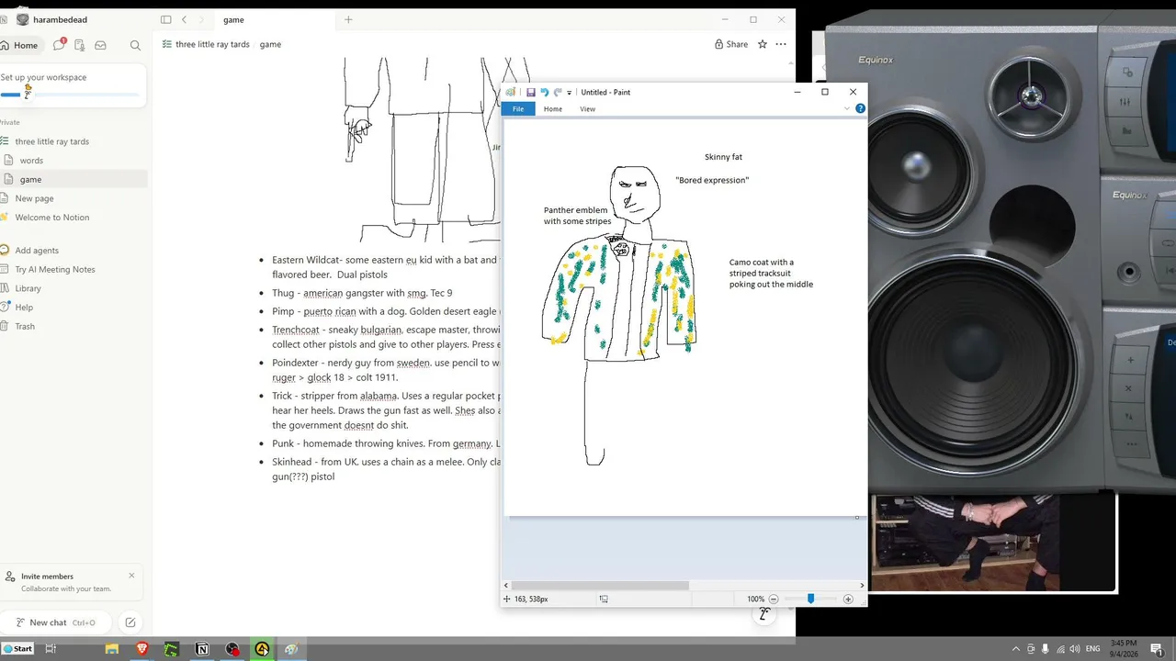Collapse the Paint ribbon chevron
The width and height of the screenshot is (1176, 661).
coord(847,108)
